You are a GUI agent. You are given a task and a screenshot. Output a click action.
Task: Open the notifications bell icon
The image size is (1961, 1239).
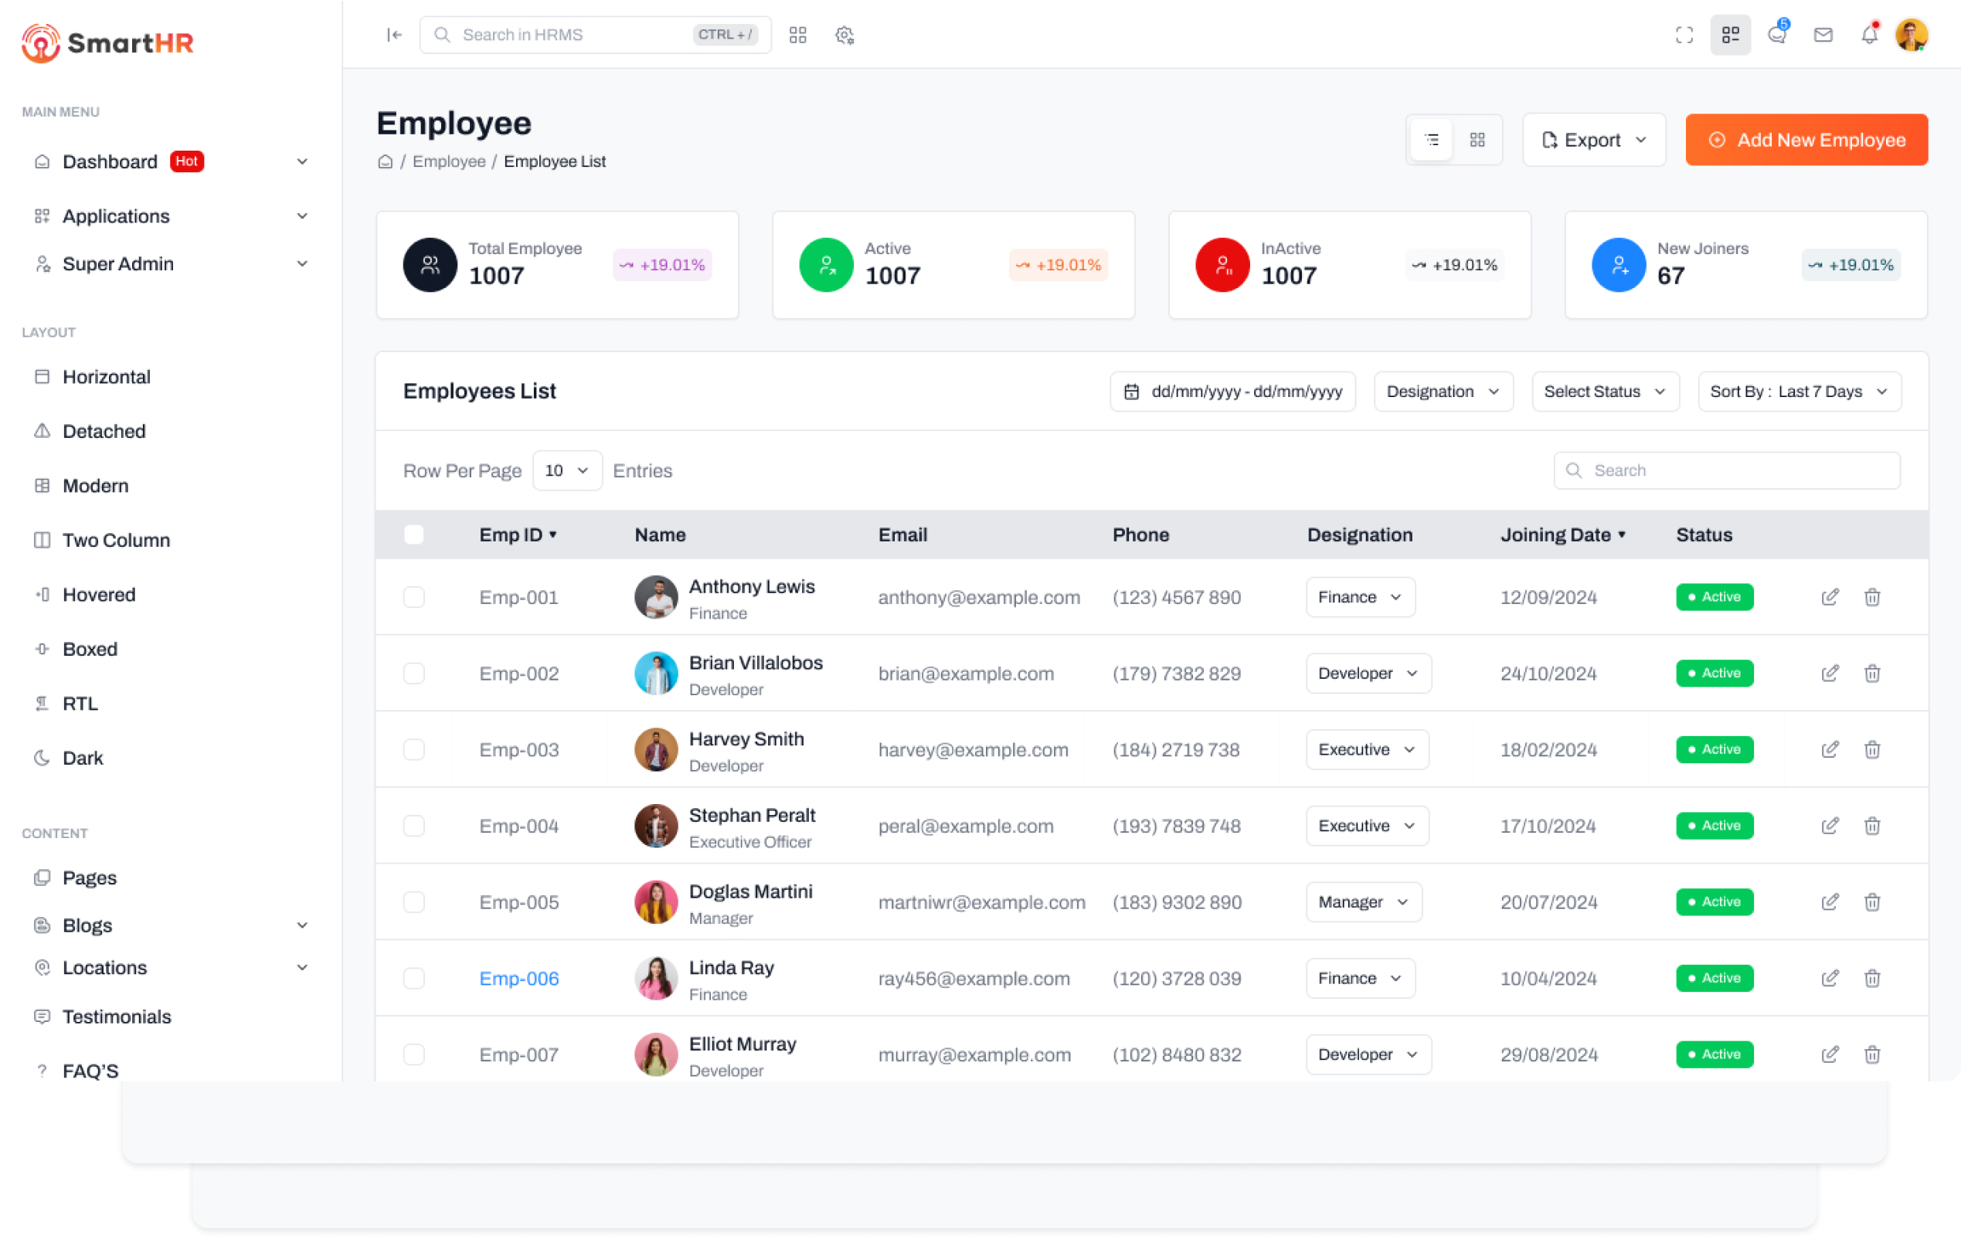[x=1869, y=35]
